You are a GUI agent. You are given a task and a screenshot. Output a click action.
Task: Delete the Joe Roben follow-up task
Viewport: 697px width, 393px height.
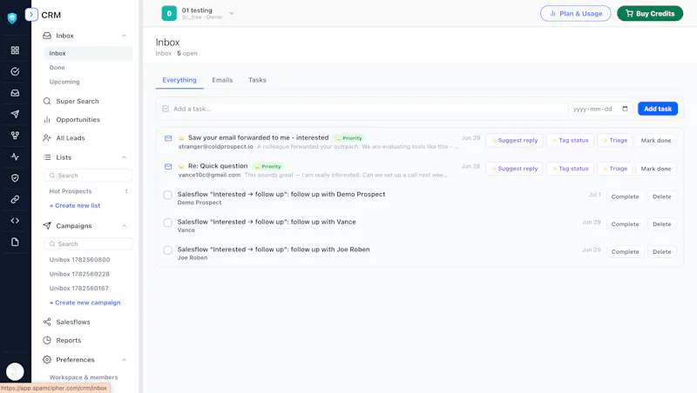pyautogui.click(x=661, y=251)
